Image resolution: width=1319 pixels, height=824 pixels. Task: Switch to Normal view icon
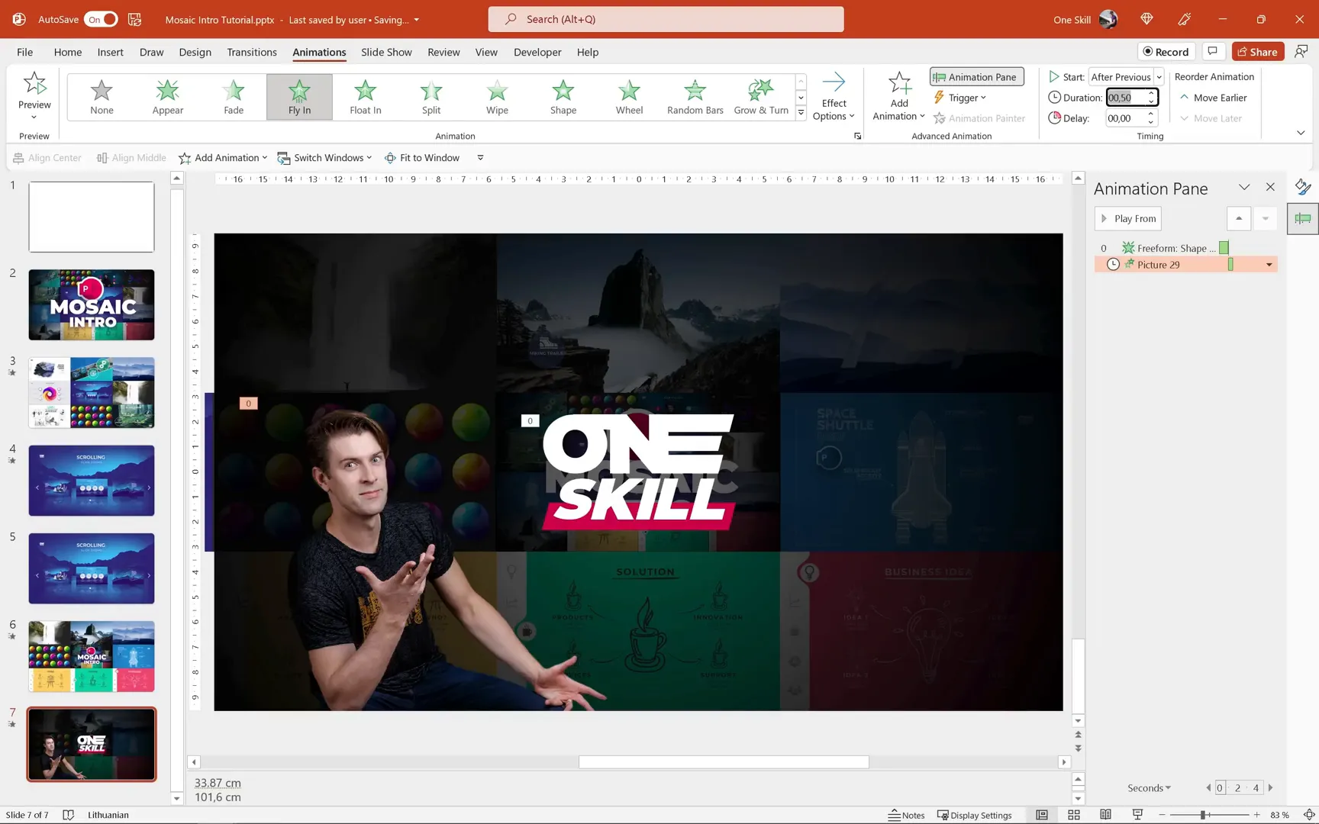pos(1042,815)
